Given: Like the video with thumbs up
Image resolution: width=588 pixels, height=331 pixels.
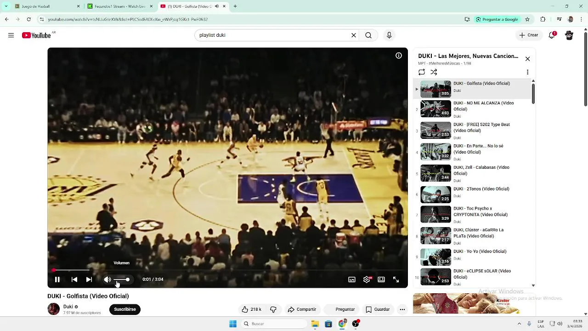Looking at the screenshot, I should pos(251,309).
